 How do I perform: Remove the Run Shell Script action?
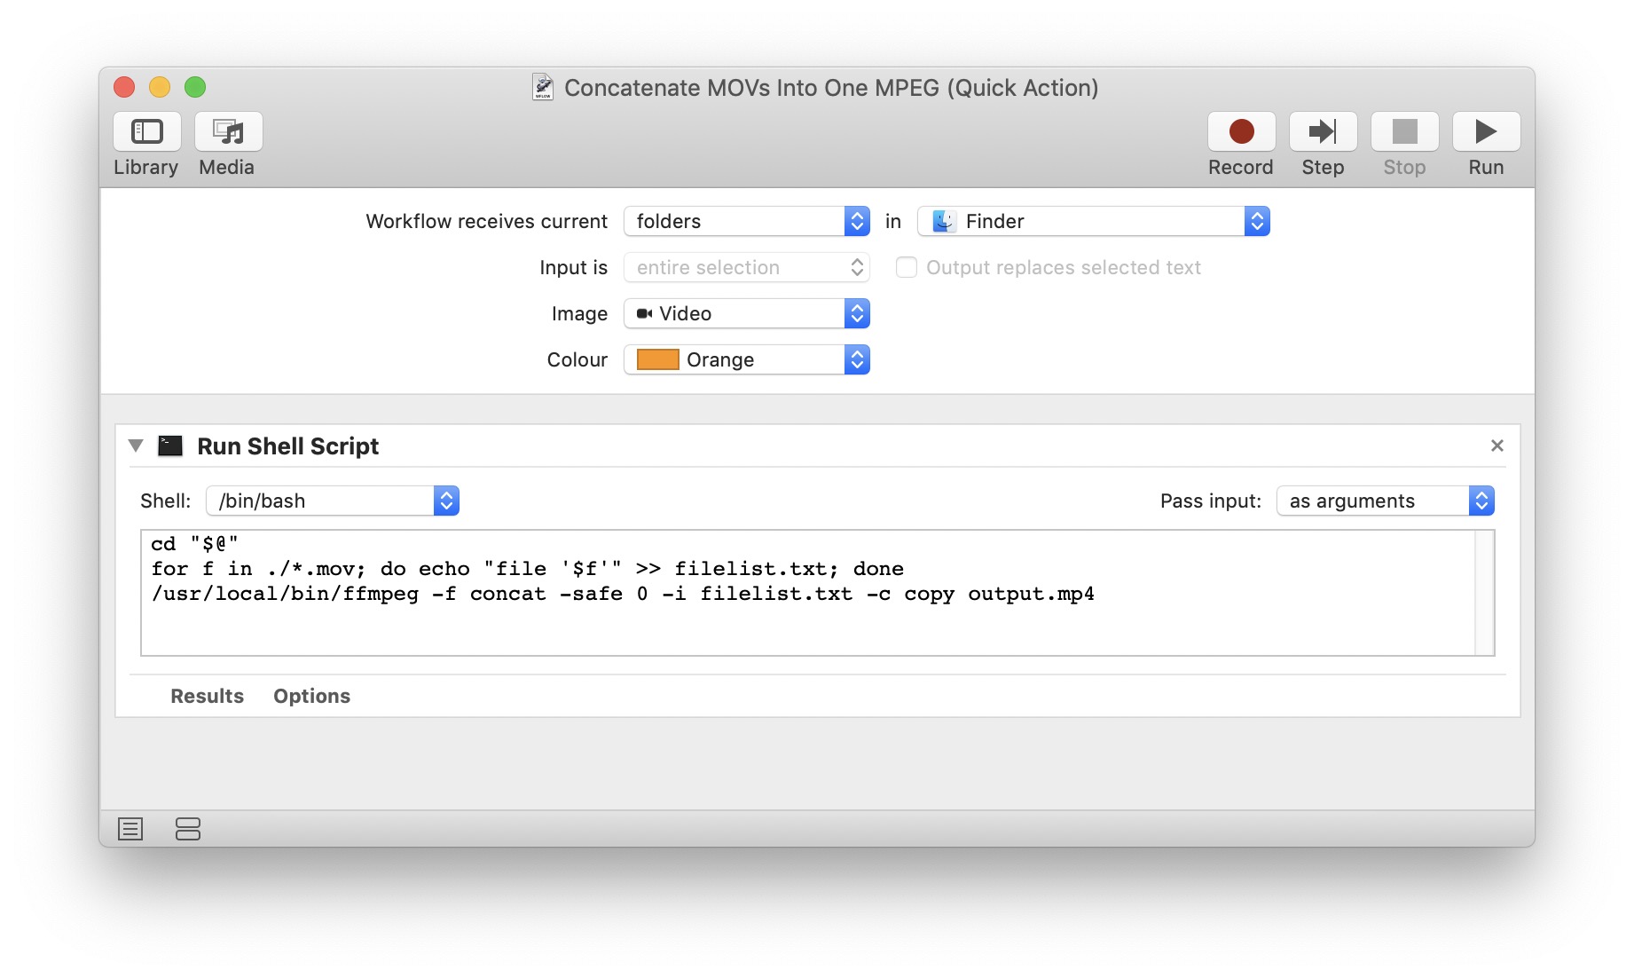coord(1497,446)
